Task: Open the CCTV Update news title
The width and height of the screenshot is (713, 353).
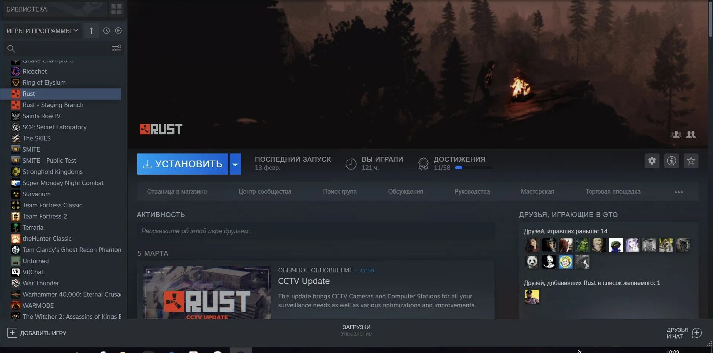Action: pos(304,281)
